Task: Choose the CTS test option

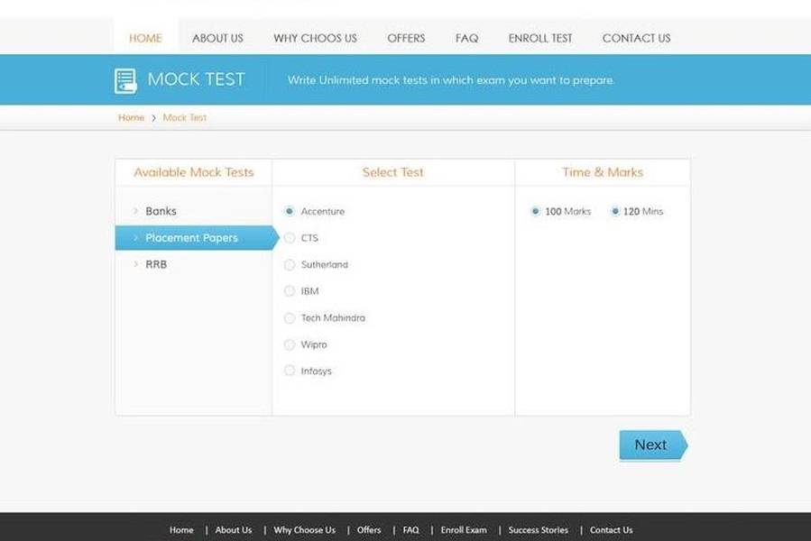Action: pos(290,238)
